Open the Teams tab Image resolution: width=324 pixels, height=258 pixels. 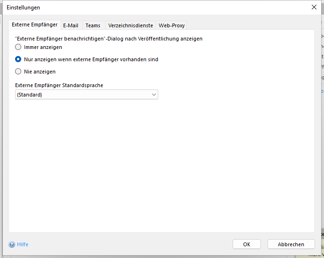(93, 25)
